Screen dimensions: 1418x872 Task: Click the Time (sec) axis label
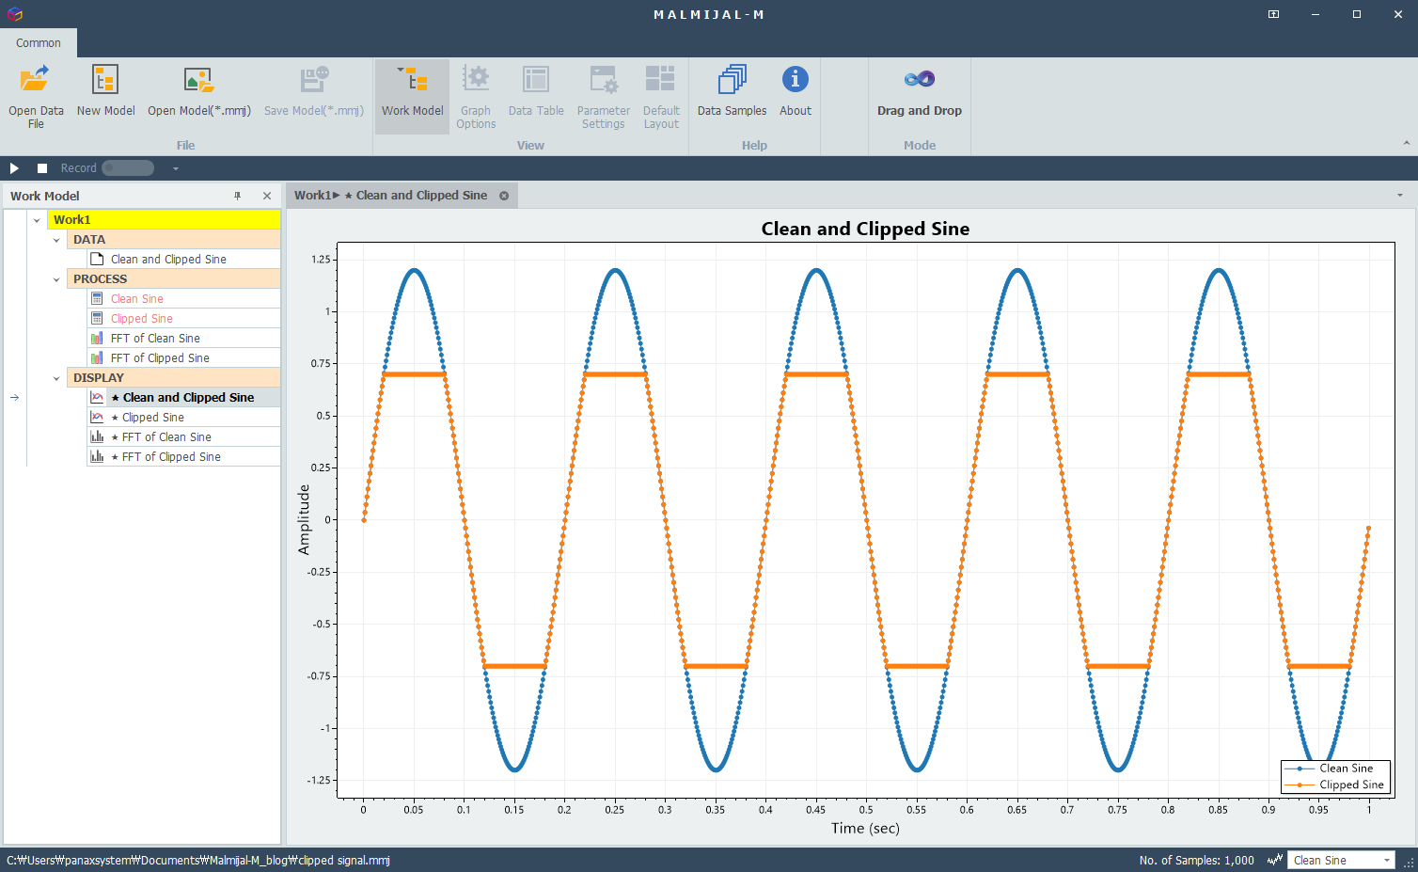(x=865, y=828)
